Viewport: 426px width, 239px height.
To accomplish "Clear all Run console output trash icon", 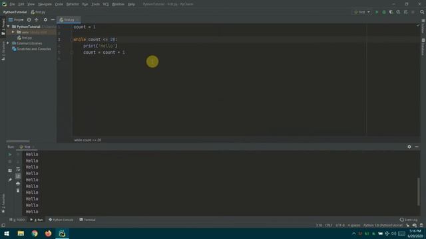I will (x=18, y=191).
